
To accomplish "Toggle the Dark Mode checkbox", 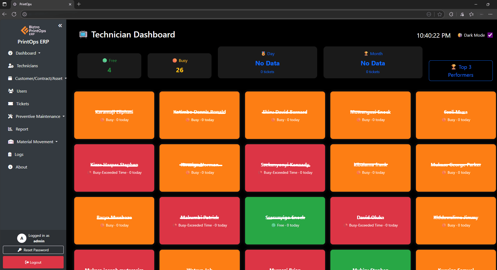I will click(x=490, y=35).
